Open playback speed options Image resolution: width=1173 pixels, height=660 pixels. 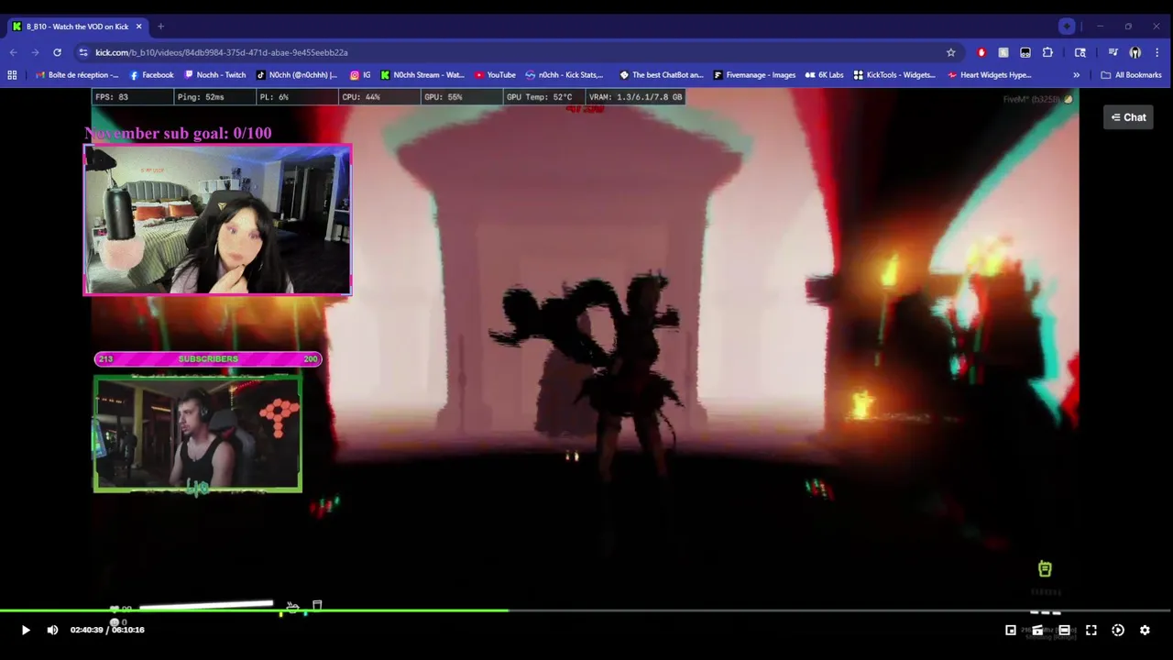1118,630
